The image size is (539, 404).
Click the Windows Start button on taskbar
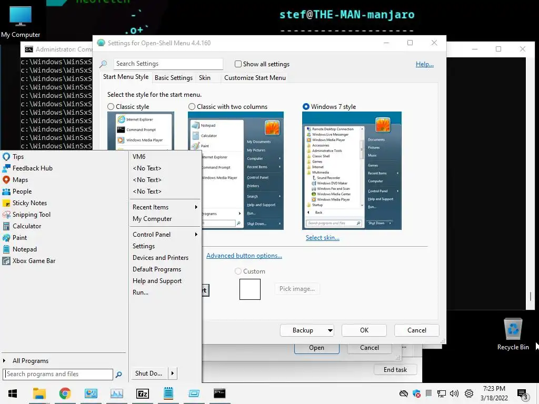pos(13,393)
